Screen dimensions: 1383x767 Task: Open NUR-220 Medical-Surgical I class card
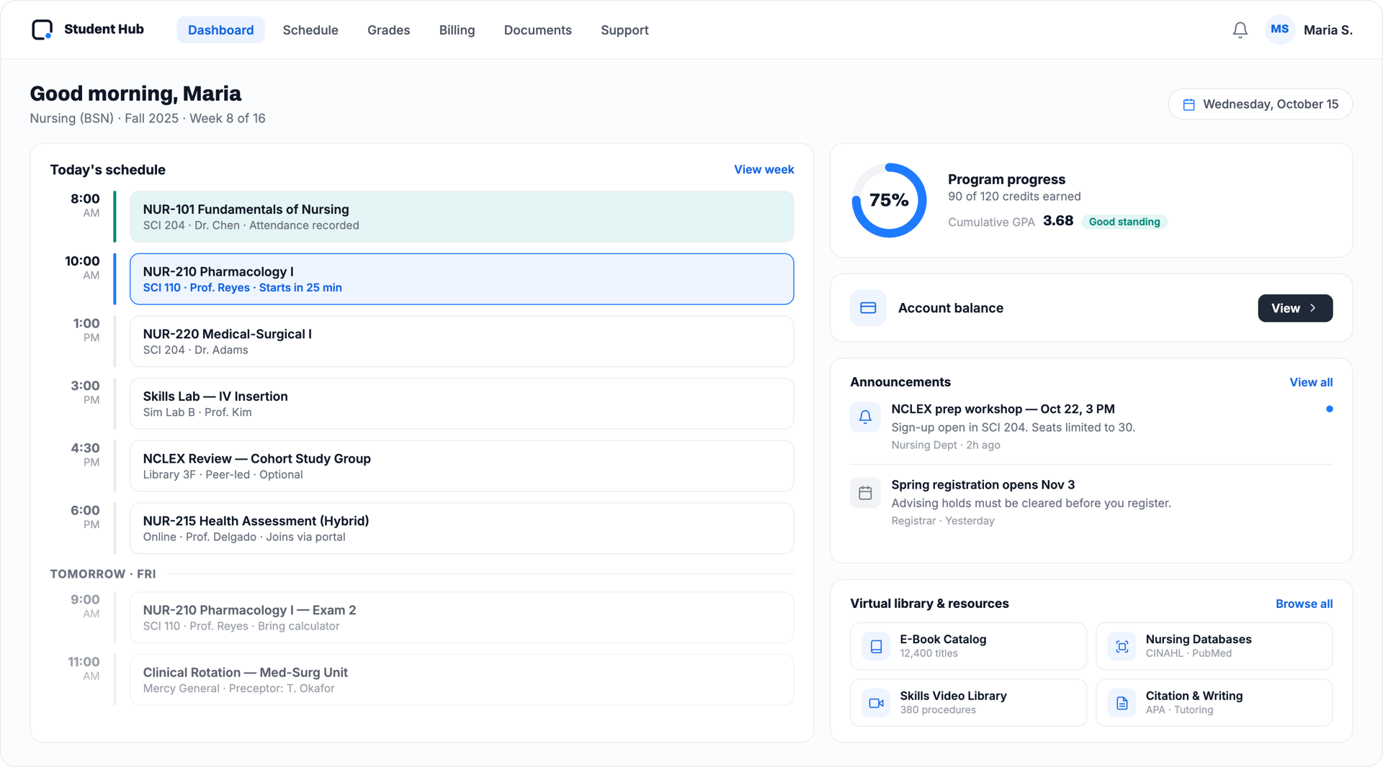click(462, 341)
